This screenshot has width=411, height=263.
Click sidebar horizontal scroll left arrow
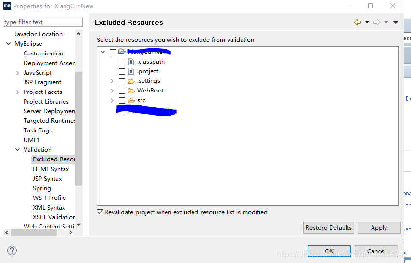point(7,232)
